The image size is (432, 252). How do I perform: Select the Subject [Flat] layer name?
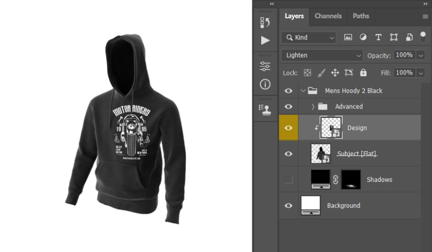point(357,153)
